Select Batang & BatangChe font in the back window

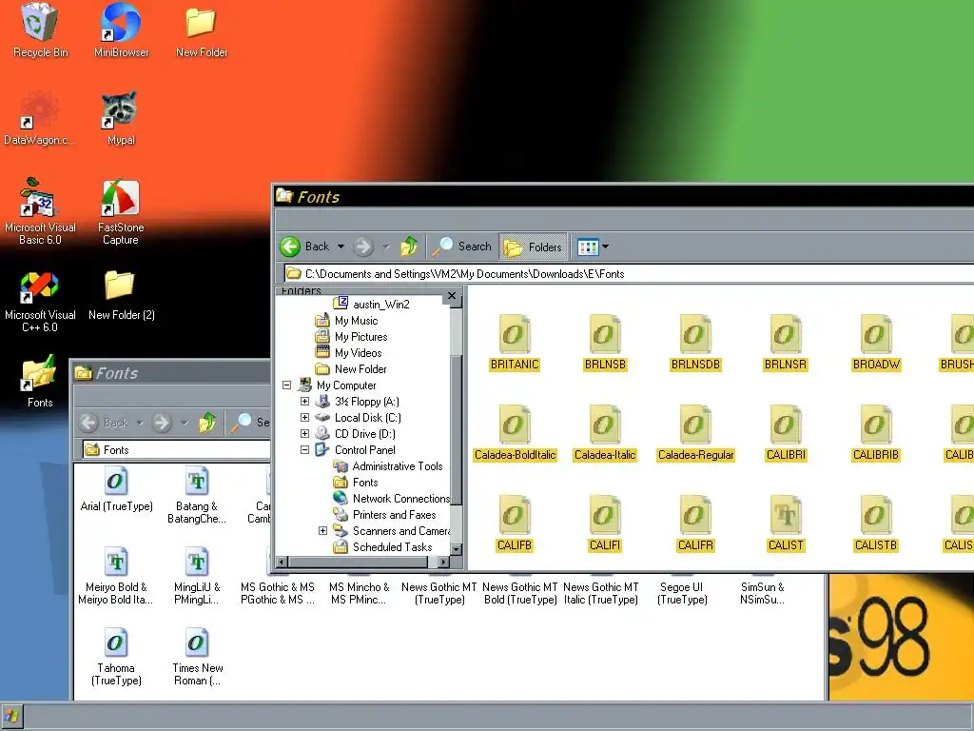(197, 497)
